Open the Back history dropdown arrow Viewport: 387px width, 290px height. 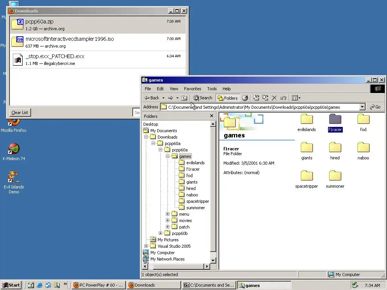[163, 98]
